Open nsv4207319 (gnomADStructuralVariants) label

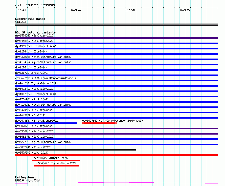43,142
